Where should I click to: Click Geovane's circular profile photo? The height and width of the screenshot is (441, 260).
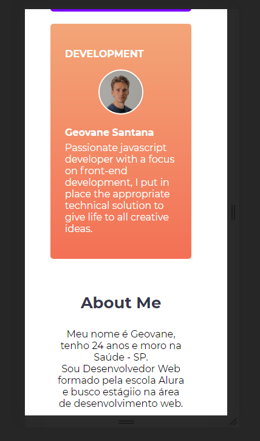click(121, 92)
